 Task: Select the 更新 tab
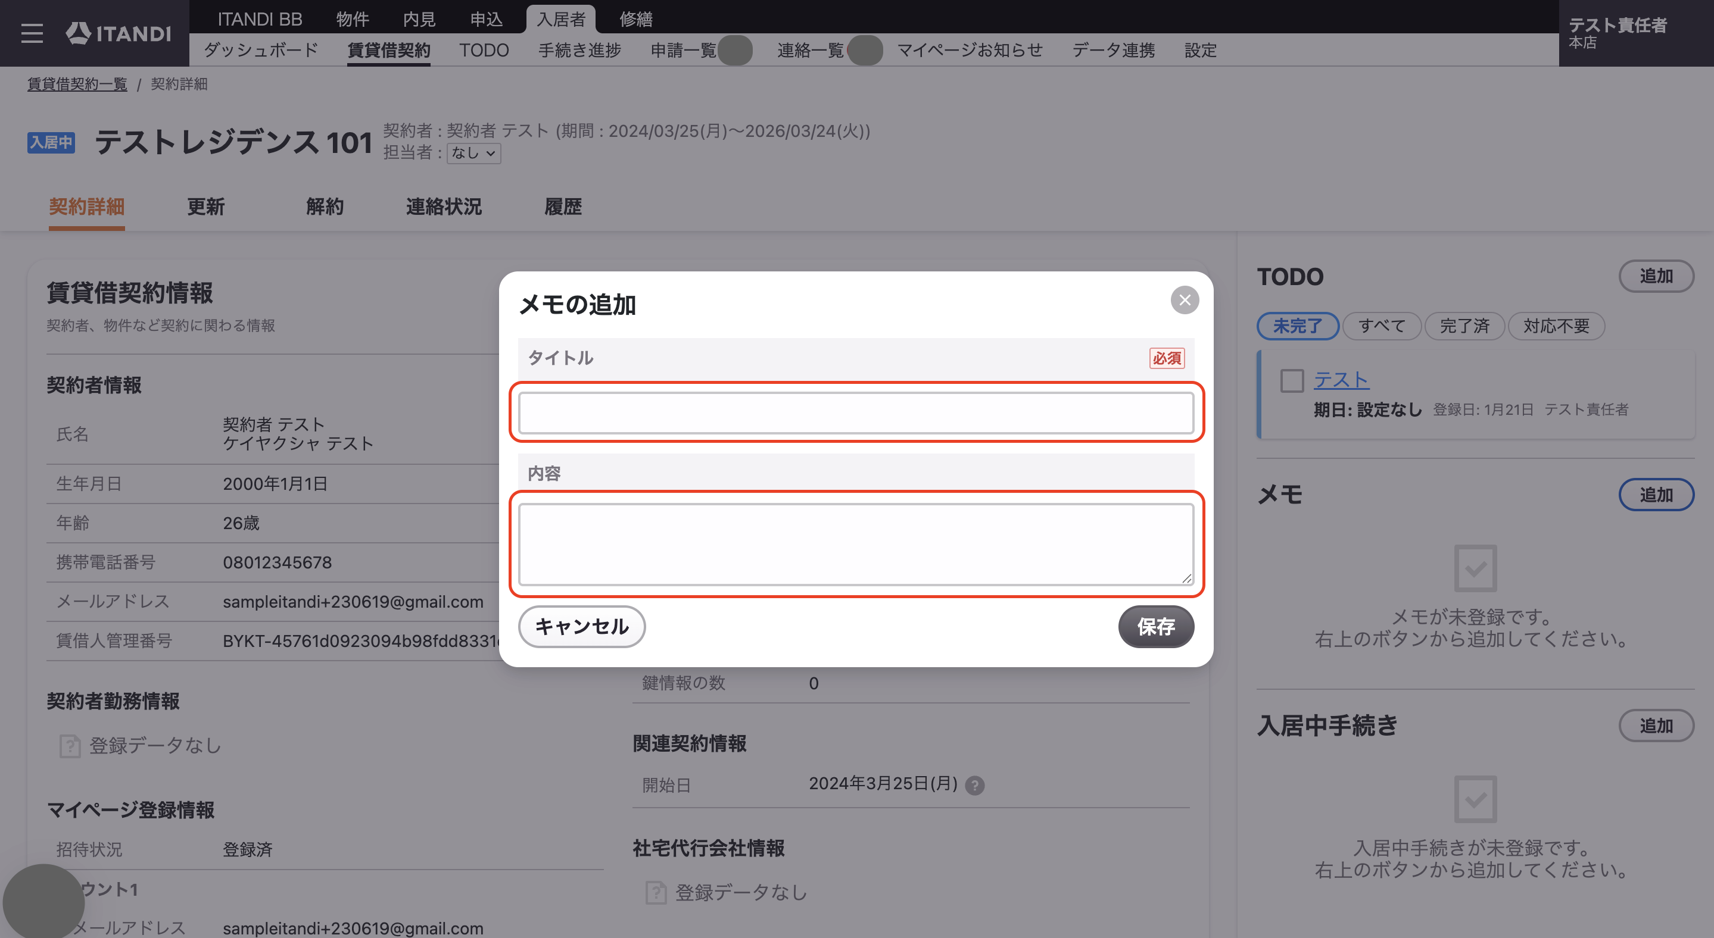[205, 207]
